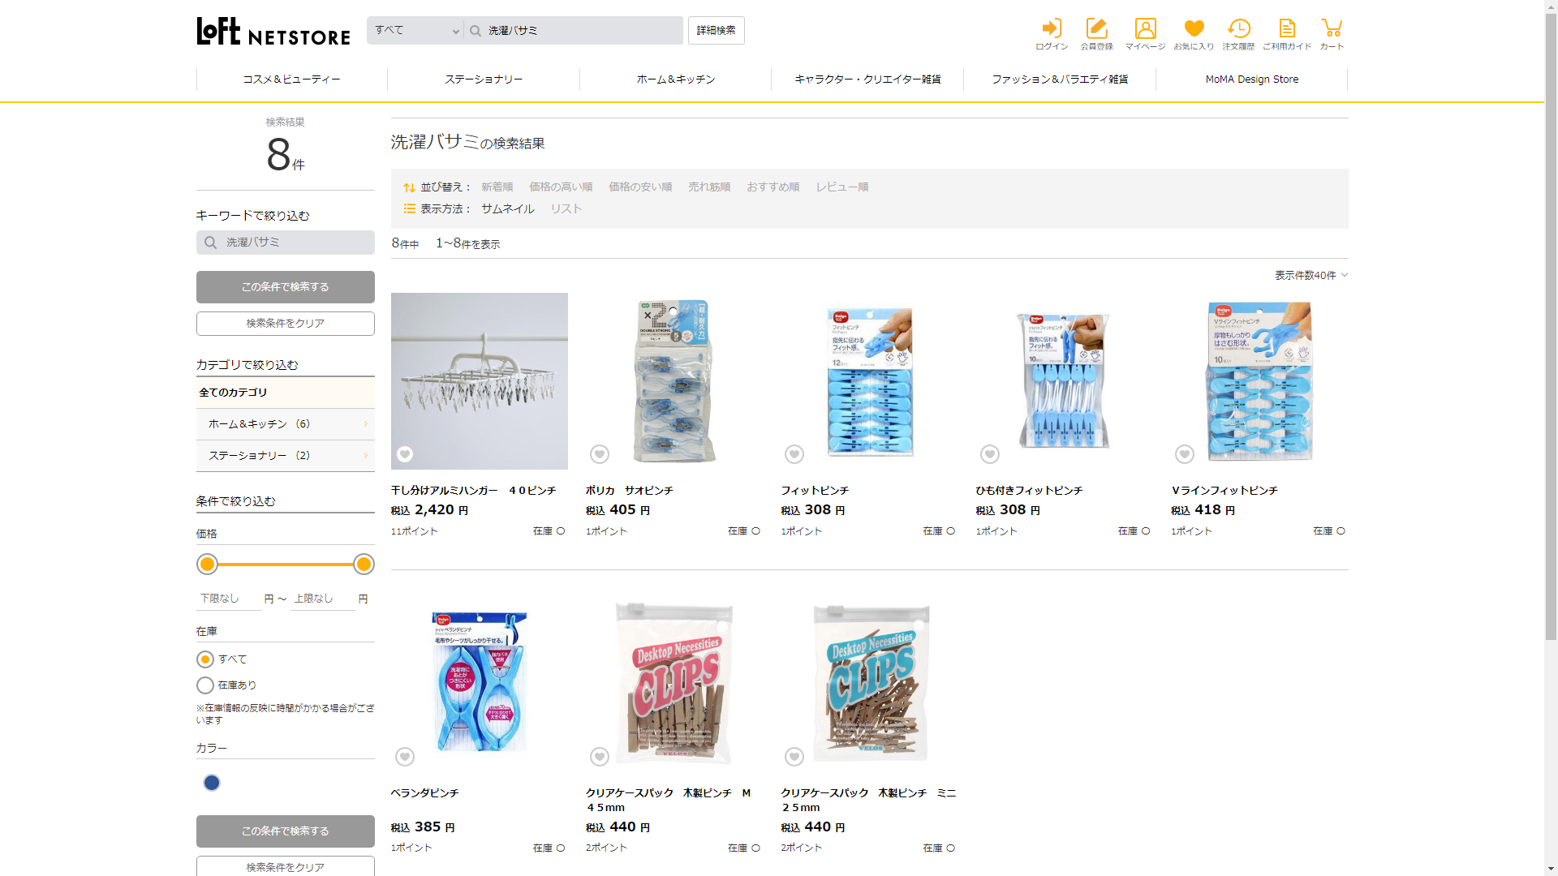
Task: Switch display method to リスト
Action: pos(566,209)
